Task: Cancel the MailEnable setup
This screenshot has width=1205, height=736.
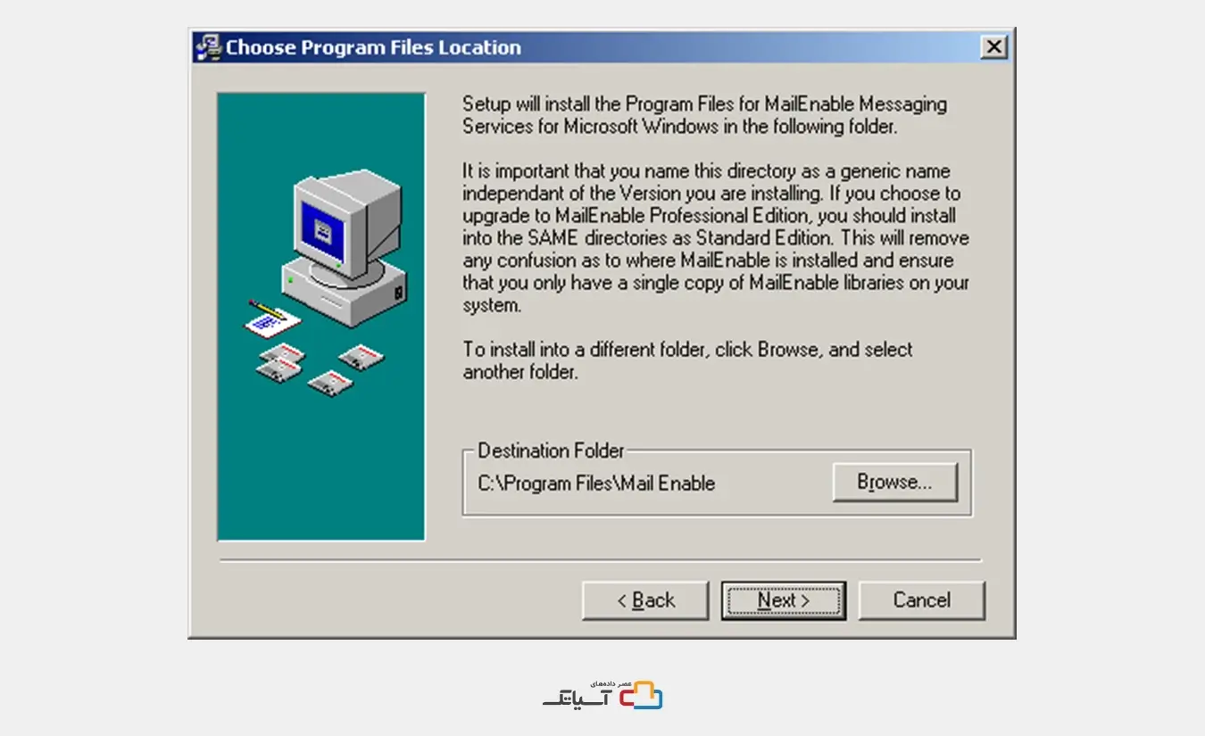Action: coord(922,600)
